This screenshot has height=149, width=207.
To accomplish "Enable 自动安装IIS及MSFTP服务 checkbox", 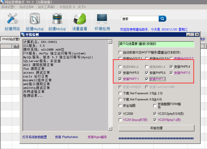I will tap(120, 52).
